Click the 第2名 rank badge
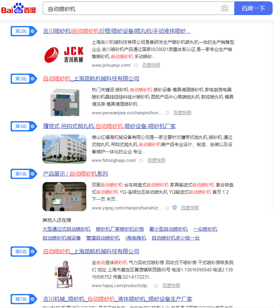The height and width of the screenshot is (308, 274). click(x=24, y=31)
